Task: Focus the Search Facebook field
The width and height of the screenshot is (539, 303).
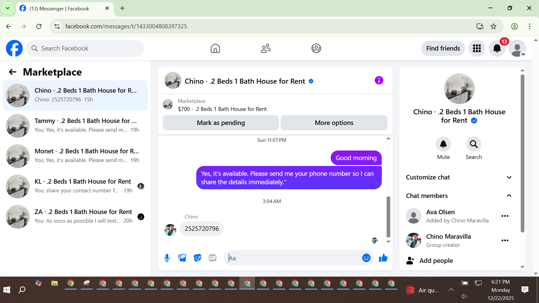Action: pos(85,48)
